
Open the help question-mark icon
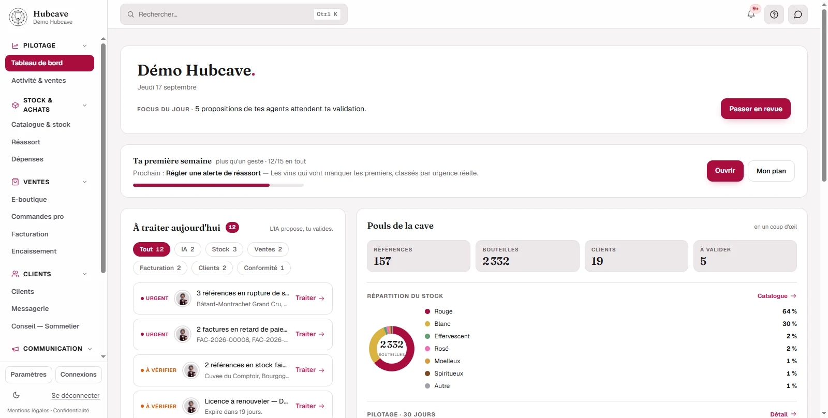tap(774, 14)
